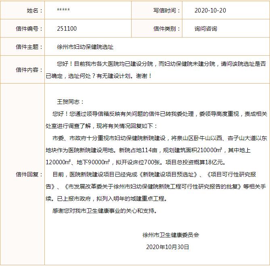Screen dimensions: 270x266
Task: Click the 信件主题 label
Action: pyautogui.click(x=29, y=47)
